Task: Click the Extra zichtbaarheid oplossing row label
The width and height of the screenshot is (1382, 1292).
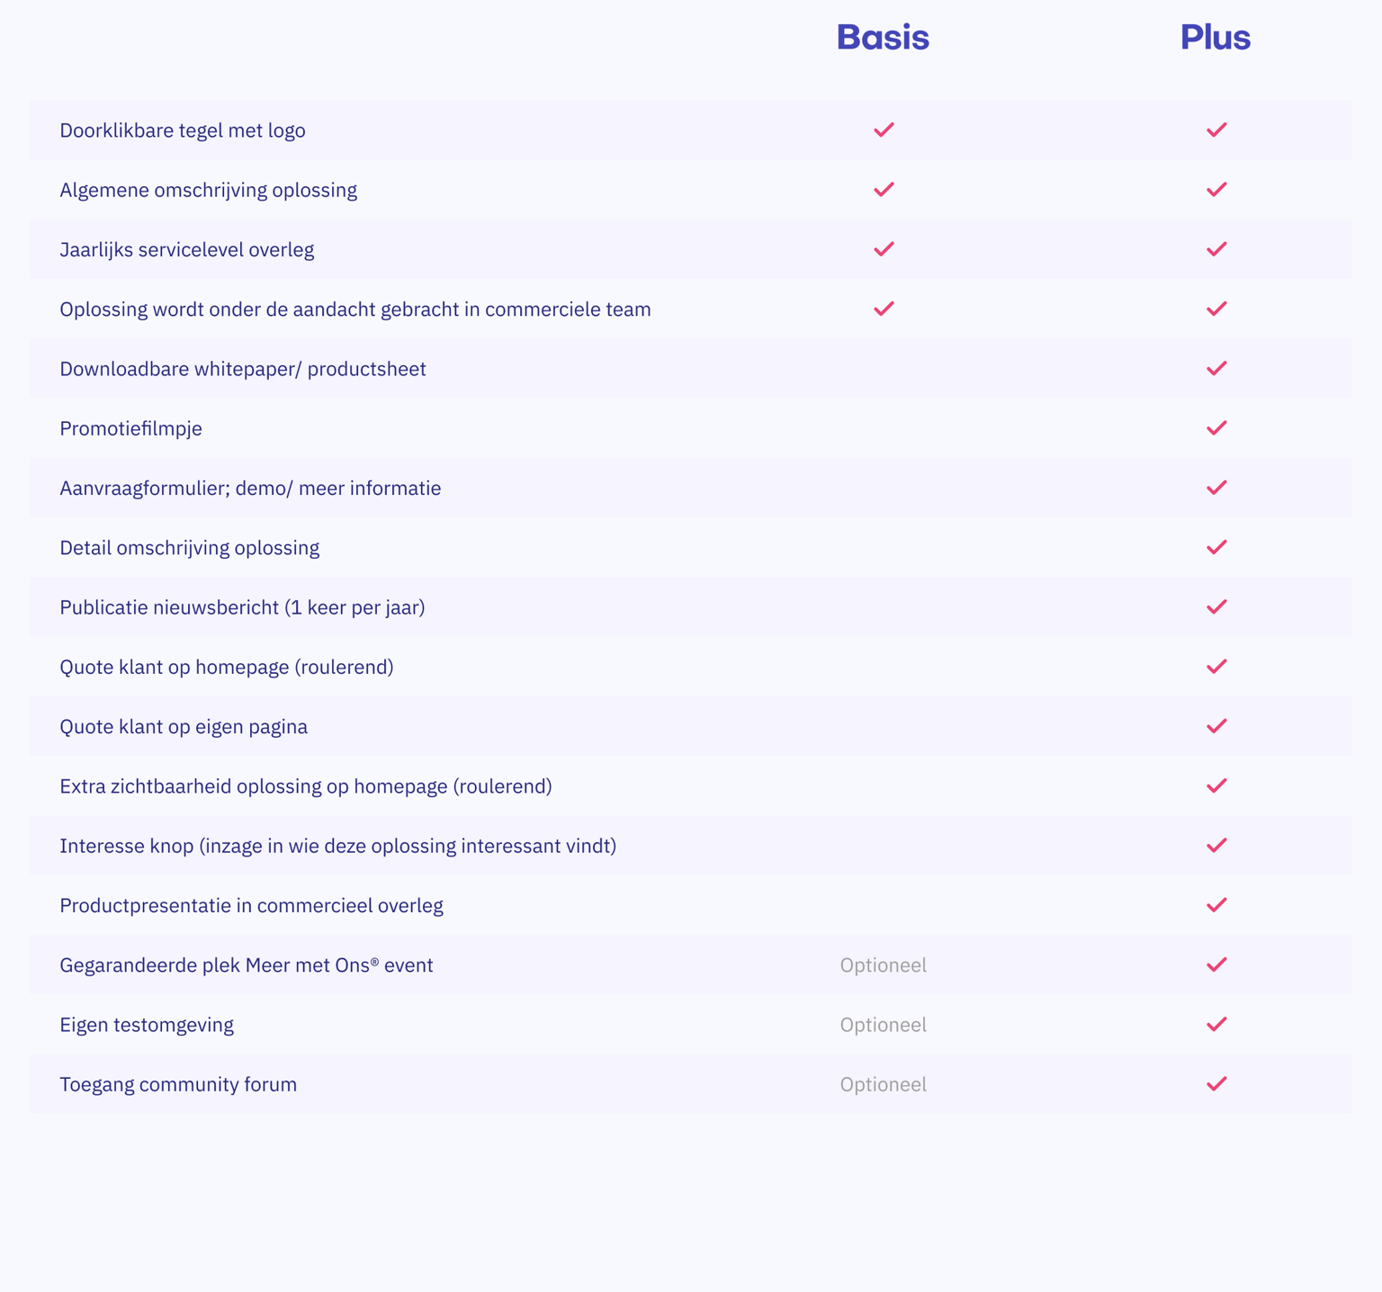Action: click(x=305, y=786)
